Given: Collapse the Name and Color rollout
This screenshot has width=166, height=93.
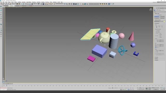Looking at the screenshot, I should tap(158, 20).
